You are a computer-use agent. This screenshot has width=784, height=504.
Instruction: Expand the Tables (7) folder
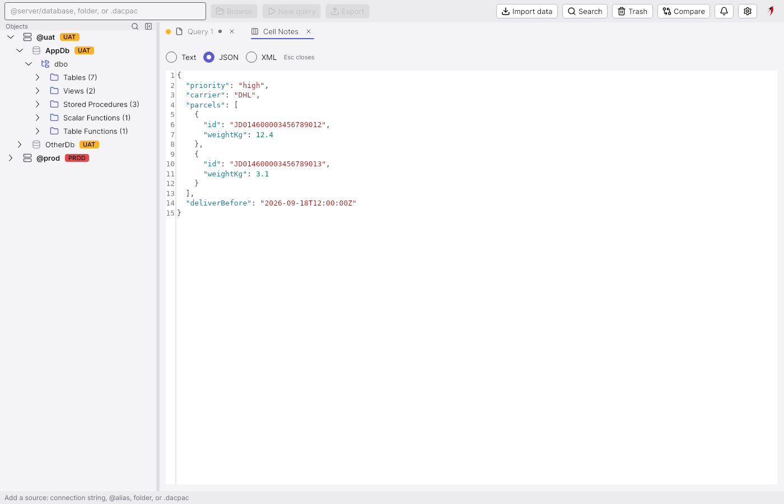click(38, 77)
